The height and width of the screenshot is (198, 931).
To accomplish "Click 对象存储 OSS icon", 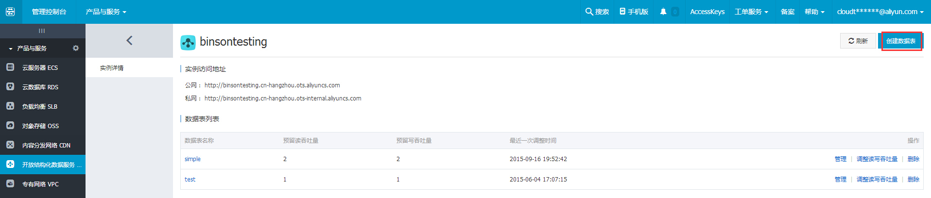I will pyautogui.click(x=10, y=125).
